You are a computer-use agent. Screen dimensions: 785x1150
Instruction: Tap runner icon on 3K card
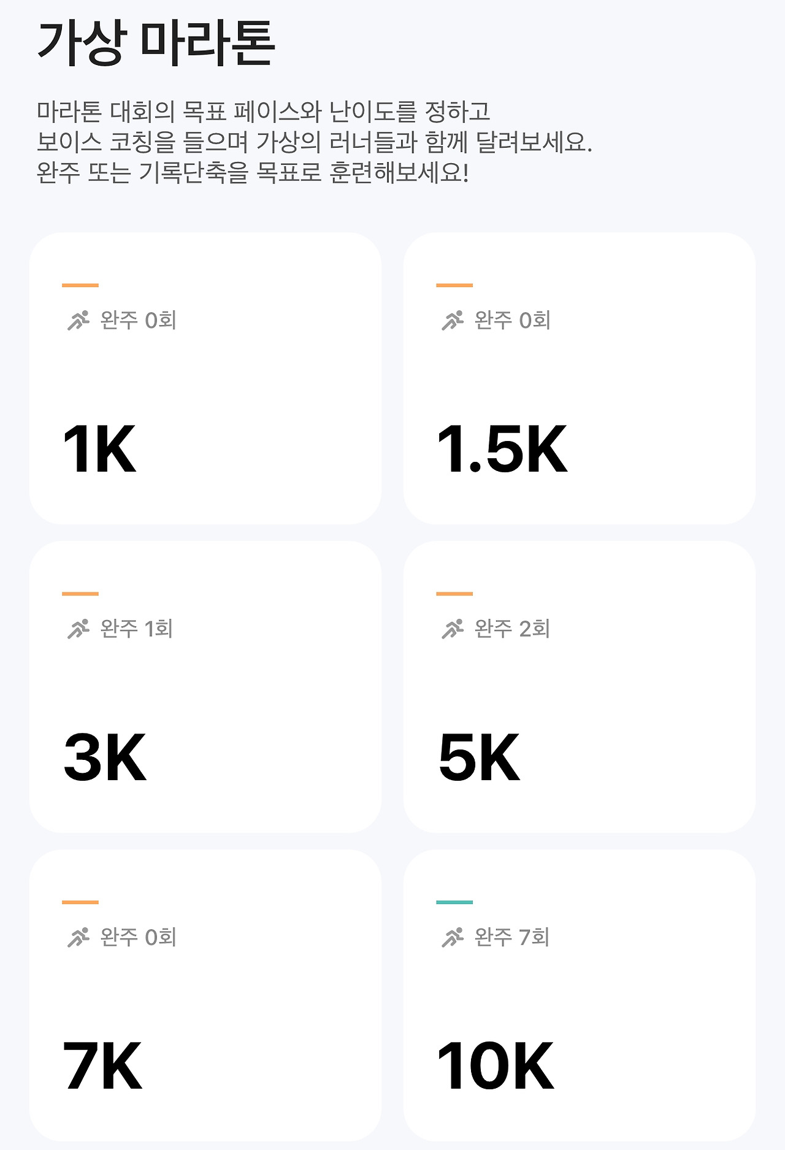(78, 629)
